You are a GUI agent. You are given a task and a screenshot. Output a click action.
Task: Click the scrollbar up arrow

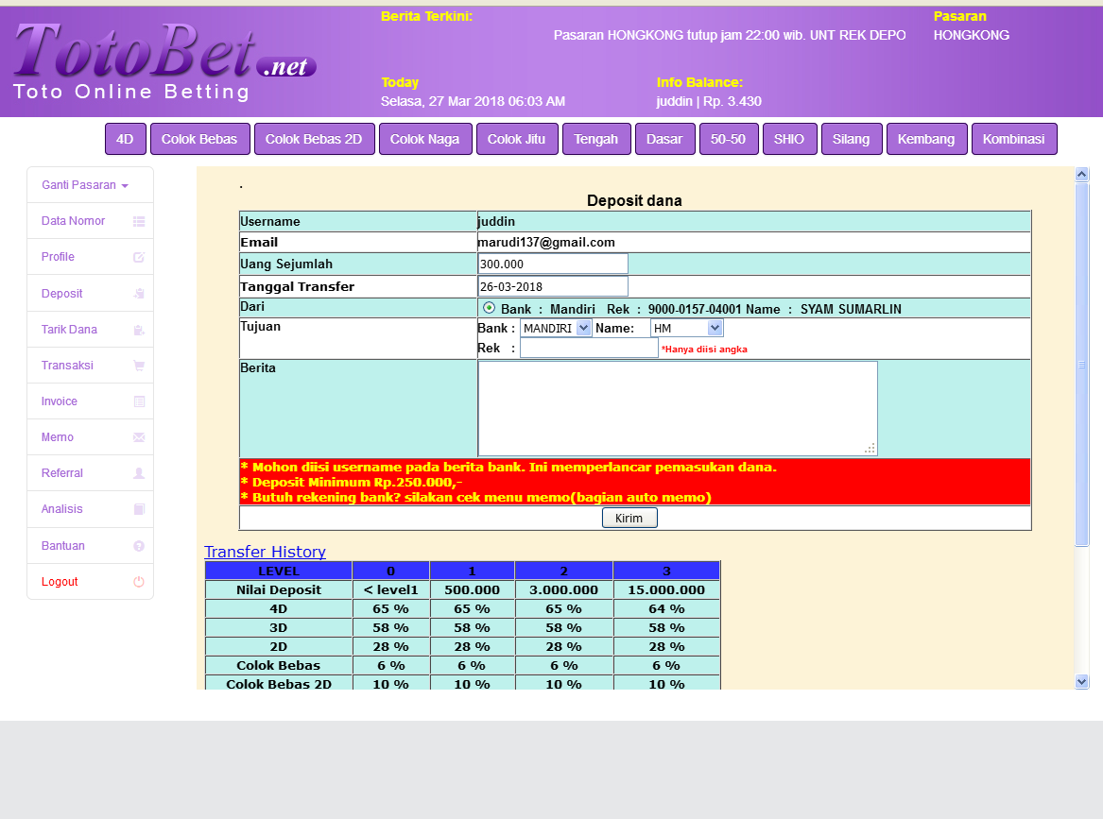(1082, 174)
